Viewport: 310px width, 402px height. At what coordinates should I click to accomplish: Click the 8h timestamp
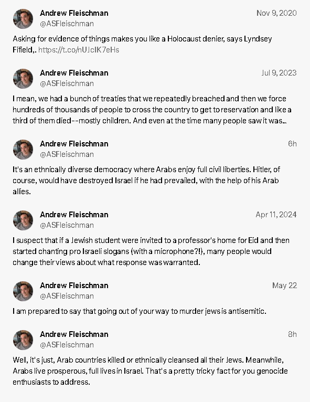click(x=292, y=334)
